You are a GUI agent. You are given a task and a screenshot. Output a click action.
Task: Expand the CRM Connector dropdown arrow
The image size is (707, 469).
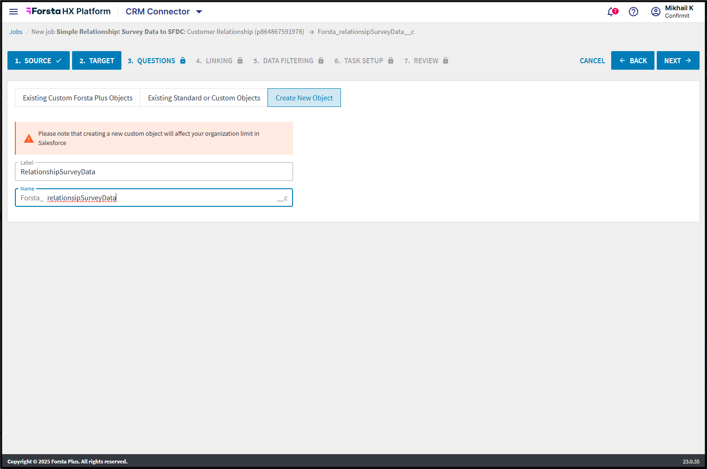(199, 12)
